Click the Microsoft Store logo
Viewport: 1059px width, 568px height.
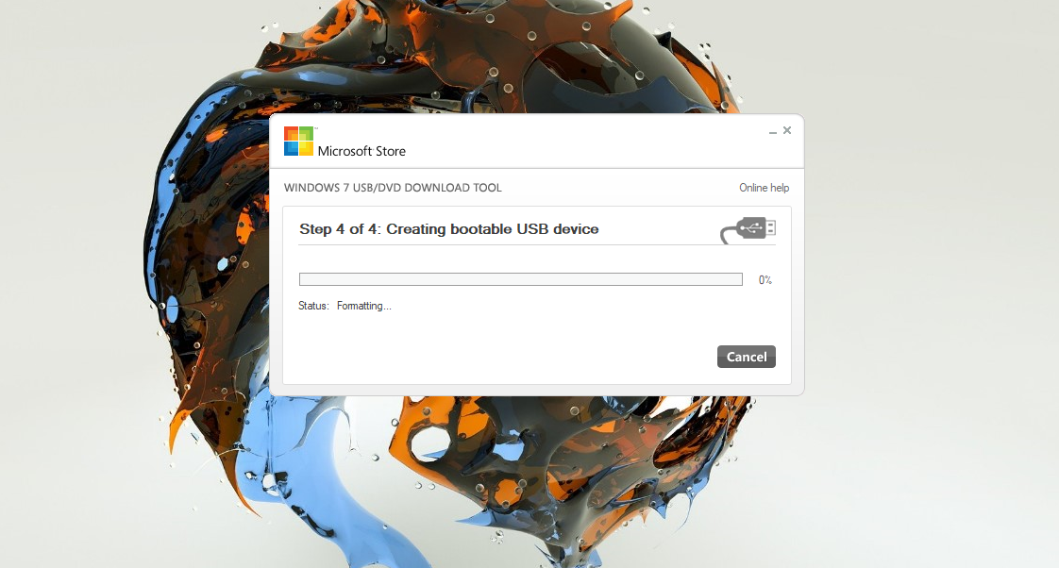tap(298, 142)
